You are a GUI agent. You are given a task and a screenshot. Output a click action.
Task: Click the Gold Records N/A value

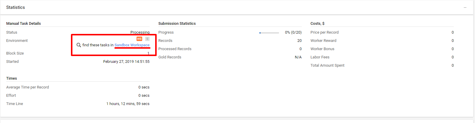(x=298, y=57)
